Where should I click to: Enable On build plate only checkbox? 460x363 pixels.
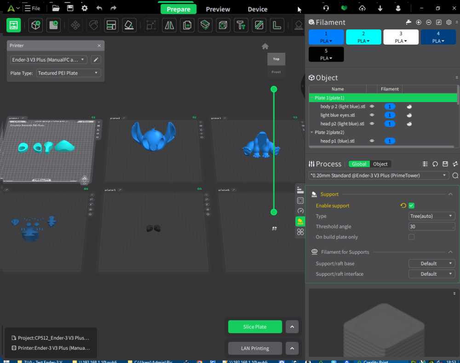click(x=411, y=237)
